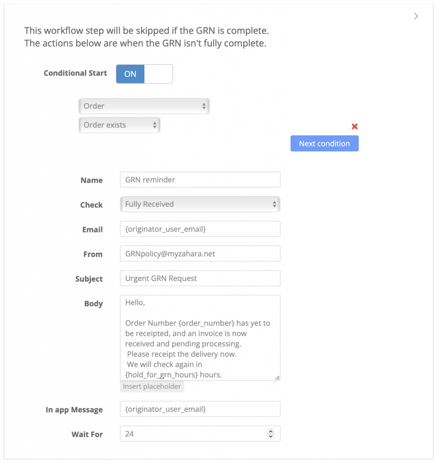Click the Wait For number field
Image resolution: width=439 pixels, height=464 pixels.
click(x=200, y=434)
